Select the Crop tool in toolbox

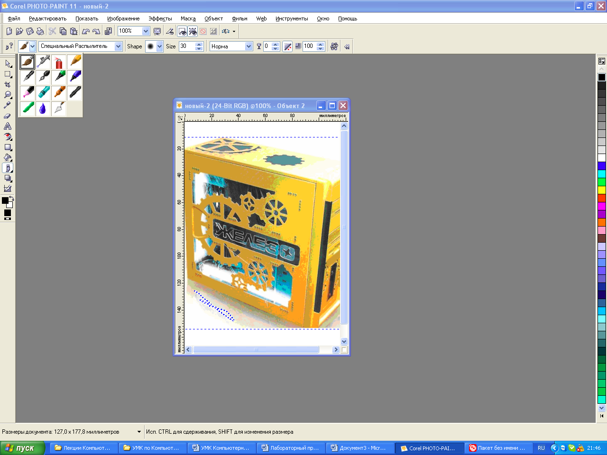tap(8, 84)
